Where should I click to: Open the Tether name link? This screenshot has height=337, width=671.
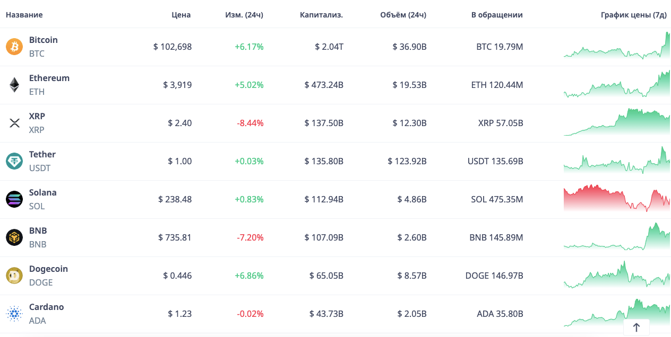(x=42, y=154)
